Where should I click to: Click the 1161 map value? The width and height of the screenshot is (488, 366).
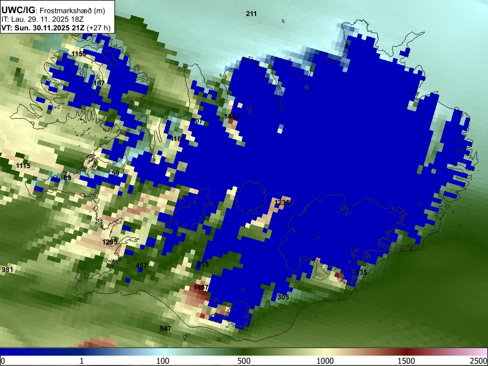(178, 139)
